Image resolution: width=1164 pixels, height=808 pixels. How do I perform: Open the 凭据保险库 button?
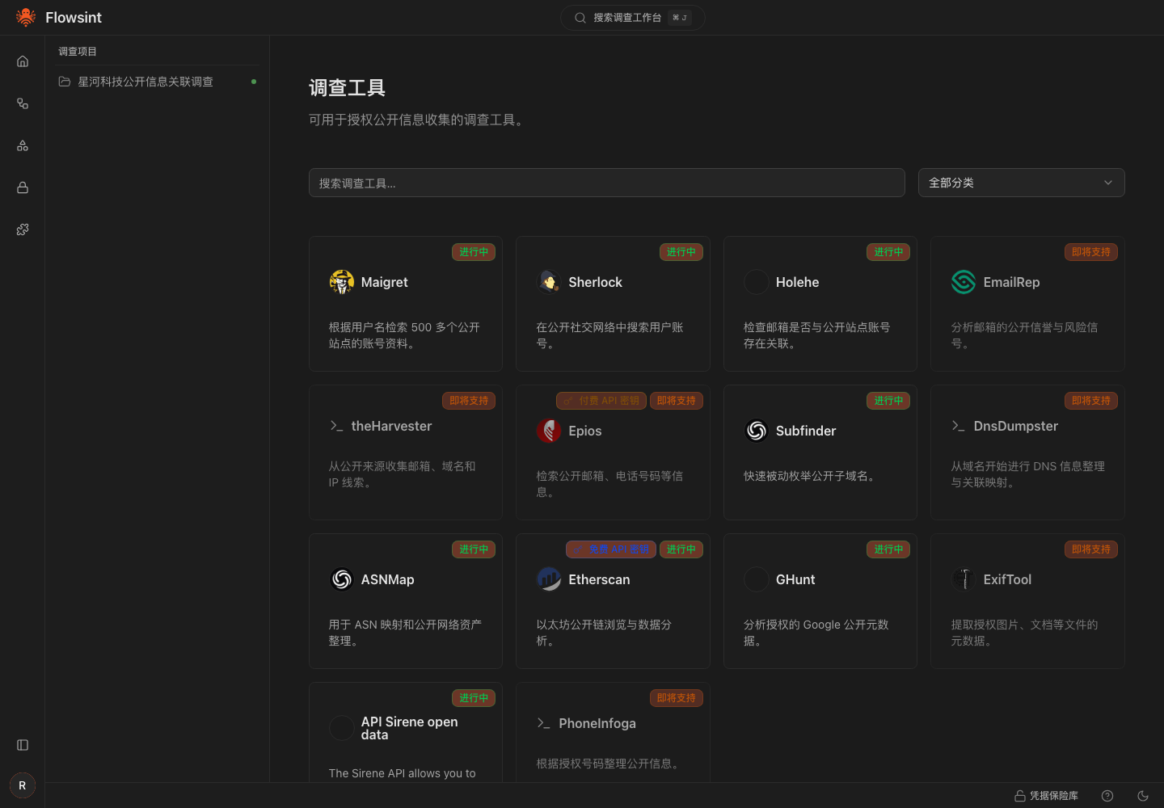coord(1046,796)
